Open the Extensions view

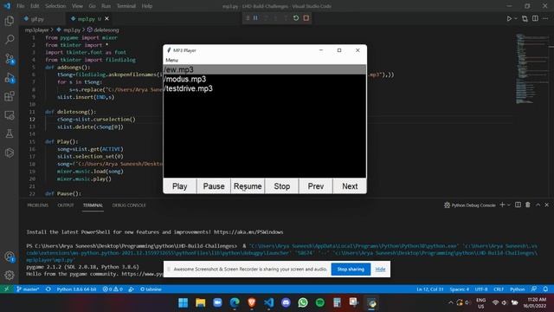pos(10,96)
